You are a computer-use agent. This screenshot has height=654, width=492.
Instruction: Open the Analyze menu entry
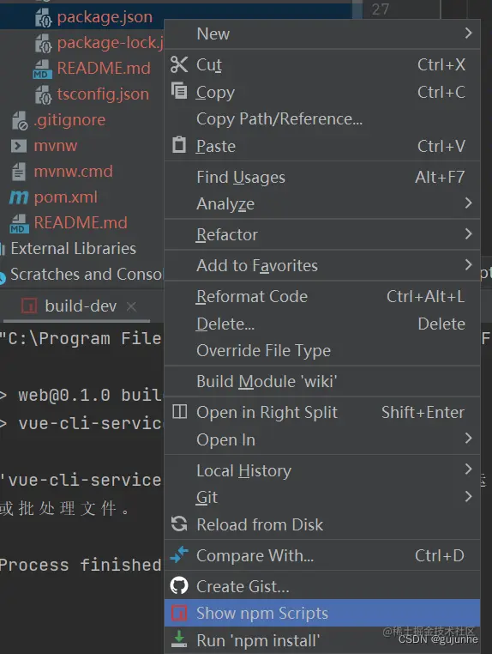(x=322, y=204)
